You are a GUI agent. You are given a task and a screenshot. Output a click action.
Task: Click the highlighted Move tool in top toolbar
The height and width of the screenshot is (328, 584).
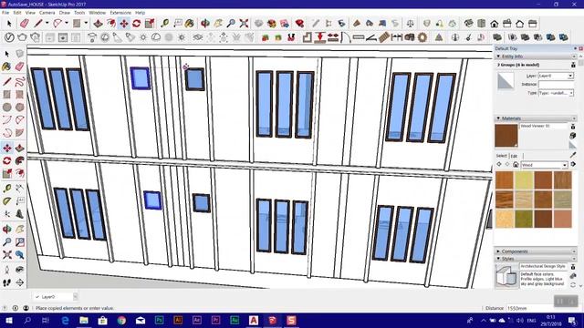tap(124, 24)
